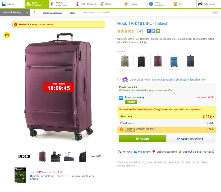Share product on Twitter
The height and width of the screenshot is (192, 221).
coord(153,31)
